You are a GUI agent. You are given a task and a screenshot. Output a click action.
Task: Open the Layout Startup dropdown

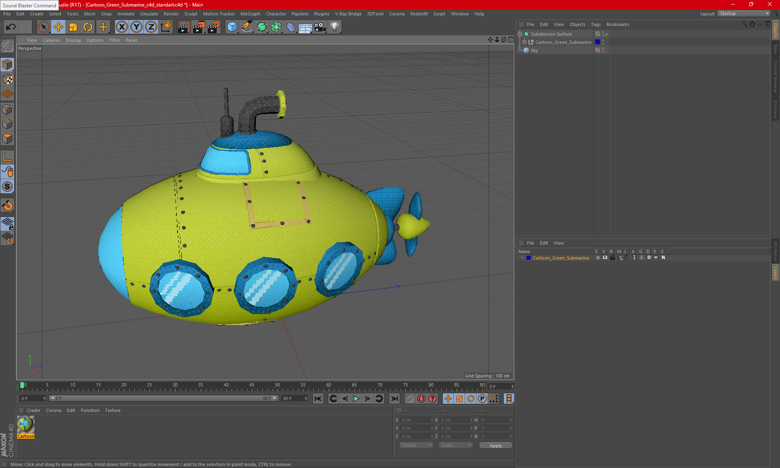pos(744,14)
